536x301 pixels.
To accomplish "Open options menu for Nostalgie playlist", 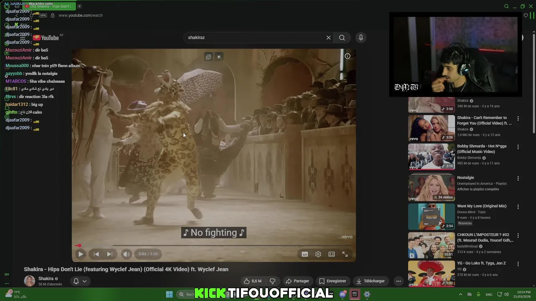I will 518,179.
